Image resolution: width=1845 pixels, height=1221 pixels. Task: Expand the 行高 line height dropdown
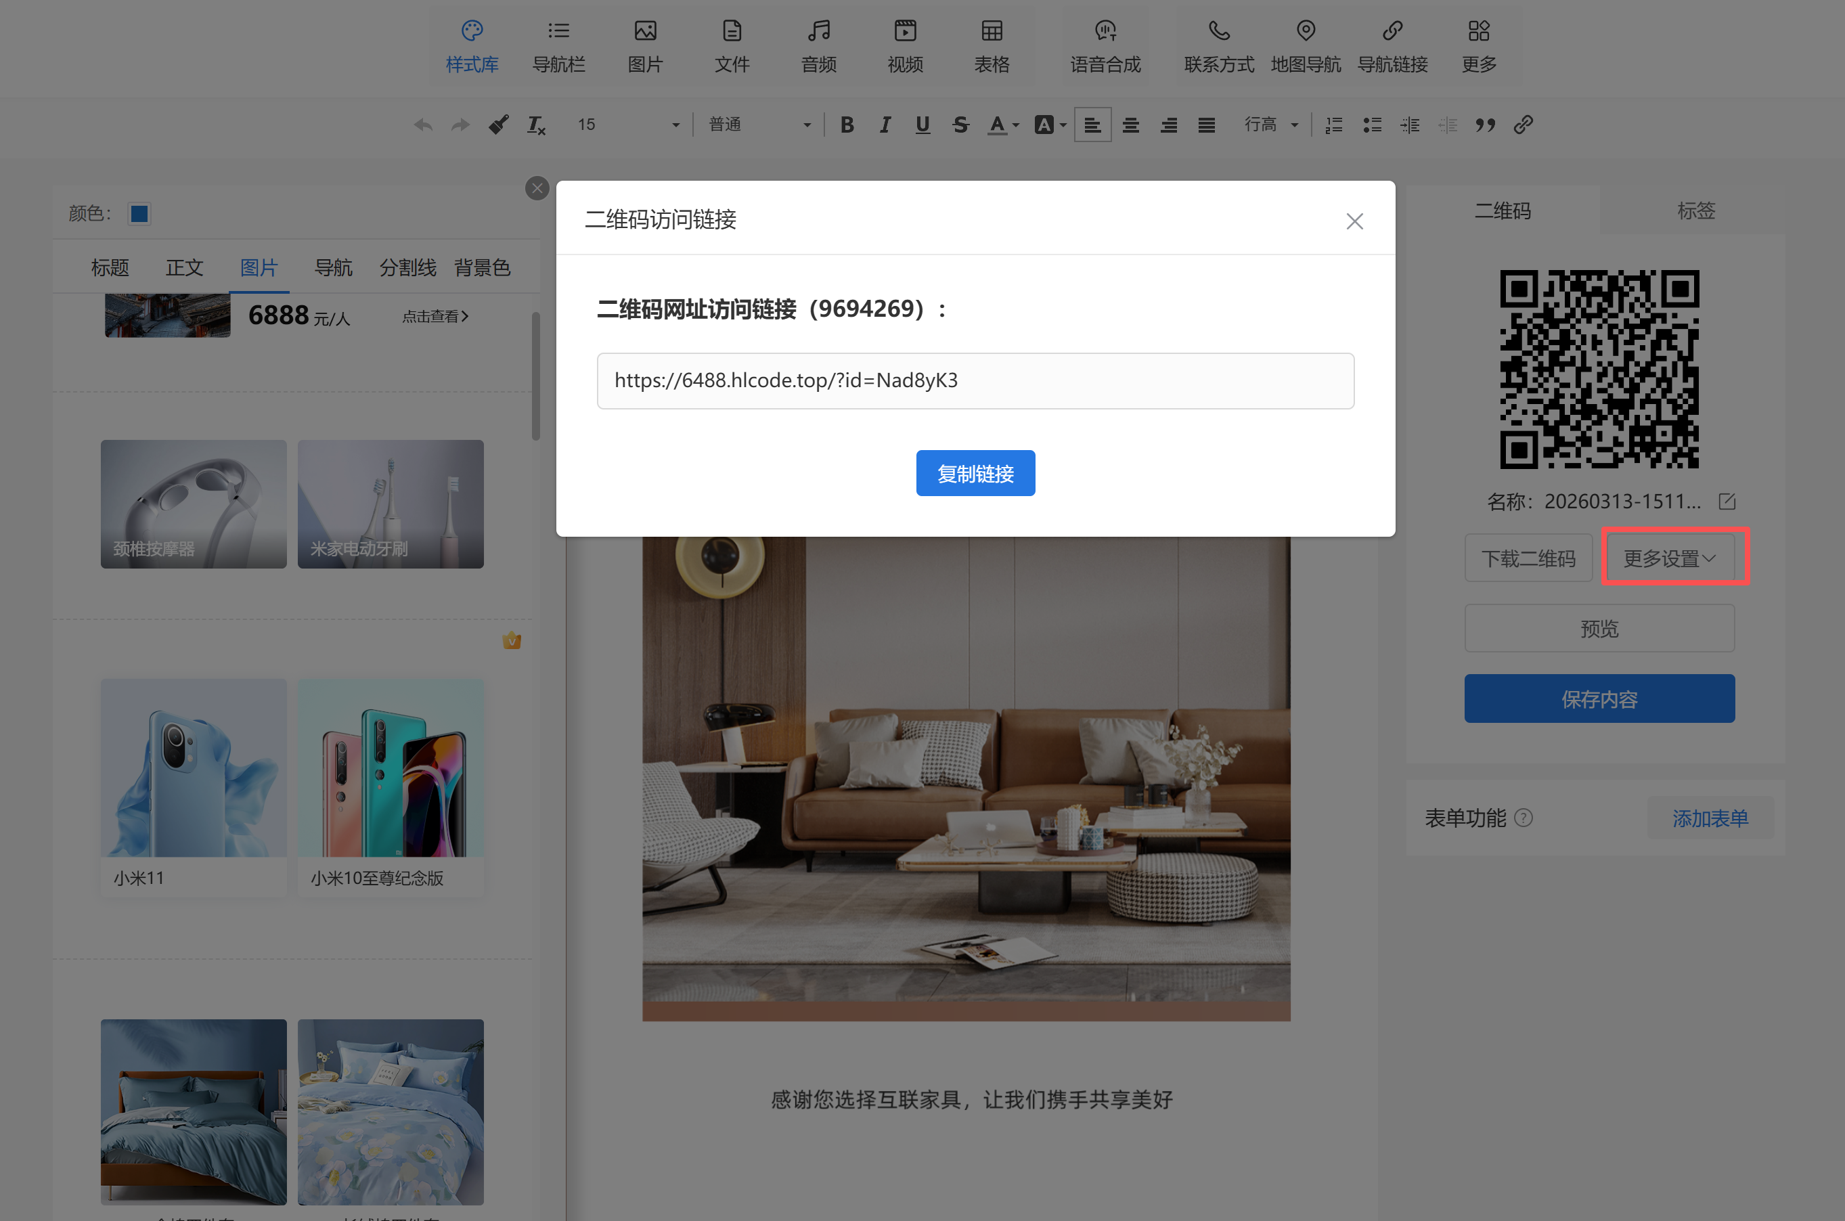1270,125
